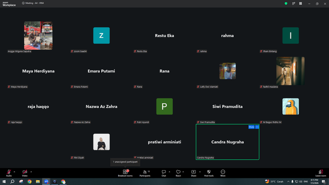This screenshot has width=329, height=185.
Task: Click the ENG language indicator
Action: (x=306, y=181)
